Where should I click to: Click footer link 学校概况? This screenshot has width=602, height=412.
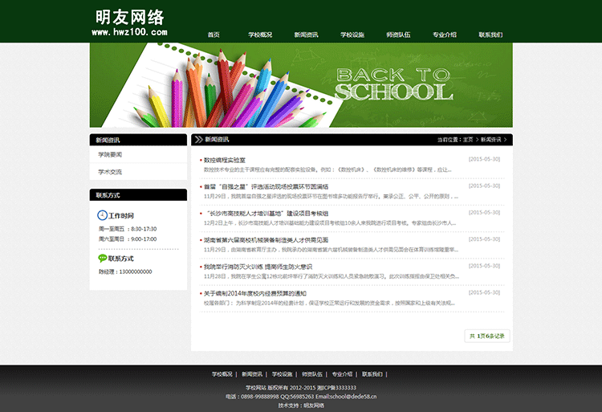point(222,374)
